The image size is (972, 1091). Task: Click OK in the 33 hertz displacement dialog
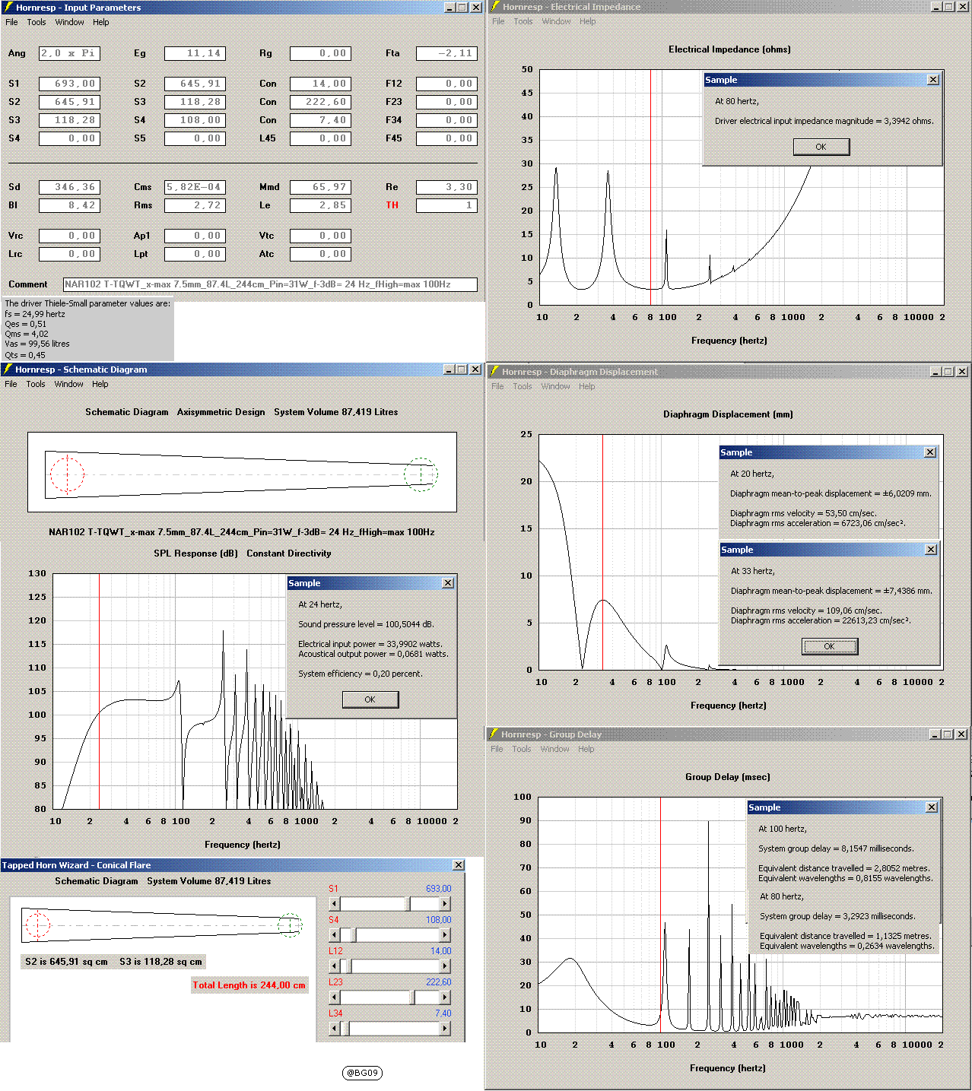click(x=830, y=646)
